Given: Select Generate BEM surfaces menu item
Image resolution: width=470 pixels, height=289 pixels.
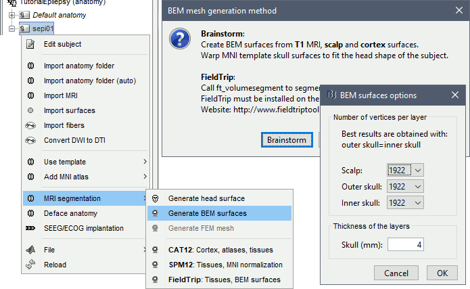Looking at the screenshot, I should (x=207, y=213).
